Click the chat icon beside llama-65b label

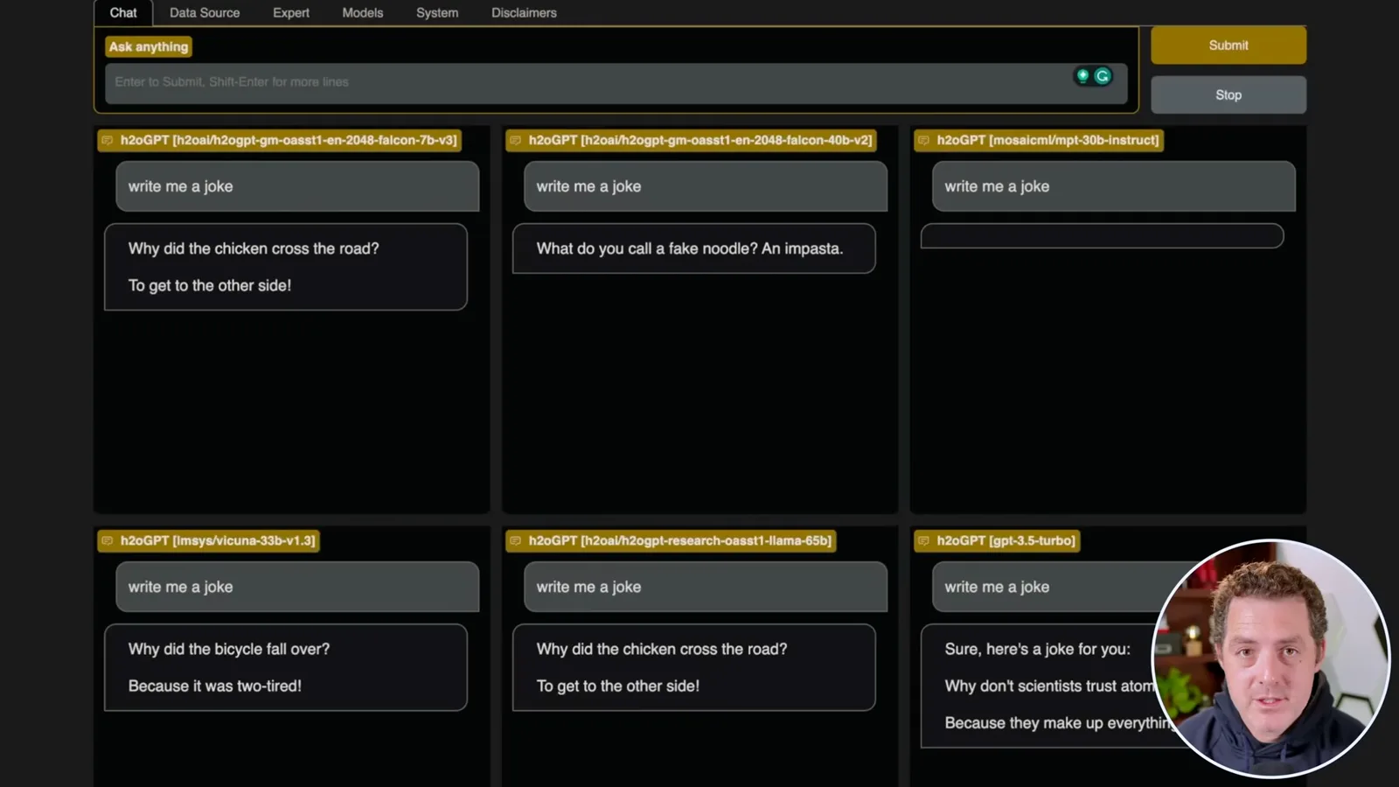516,540
